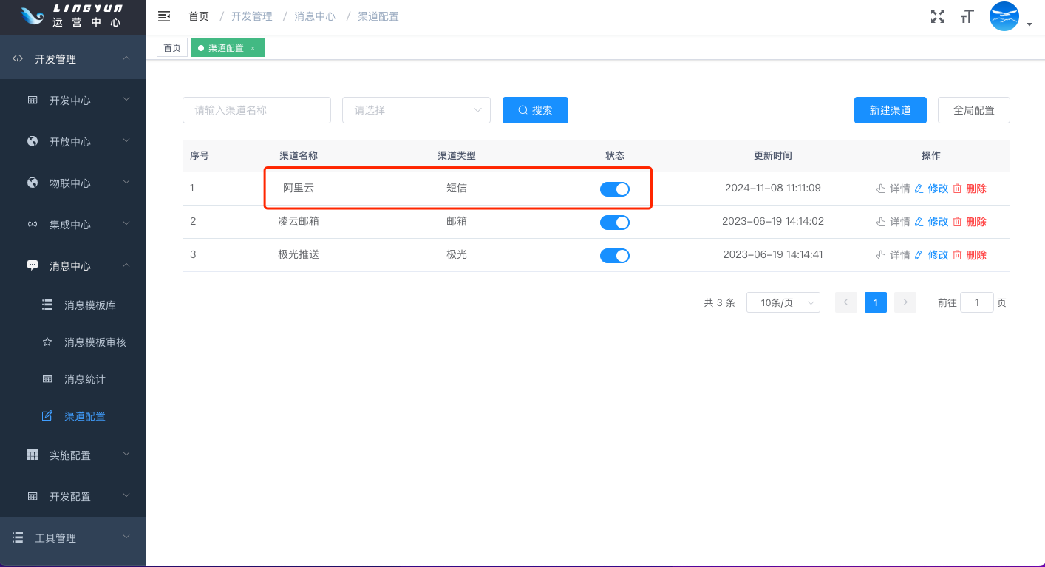Click 删除 for the 凌云邮箱 row
Viewport: 1045px width, 567px height.
click(970, 222)
